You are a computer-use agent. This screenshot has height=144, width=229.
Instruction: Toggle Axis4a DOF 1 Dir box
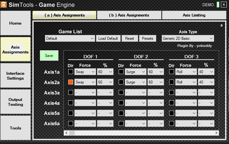click(x=71, y=103)
